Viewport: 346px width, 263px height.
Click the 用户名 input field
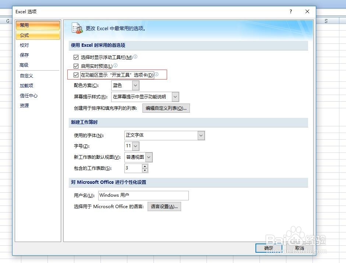pyautogui.click(x=143, y=195)
